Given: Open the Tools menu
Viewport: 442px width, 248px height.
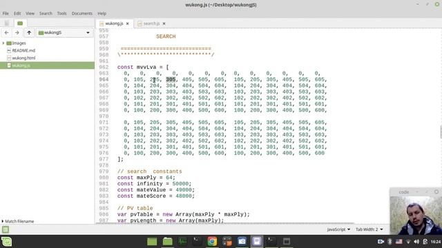Looking at the screenshot, I should [61, 13].
